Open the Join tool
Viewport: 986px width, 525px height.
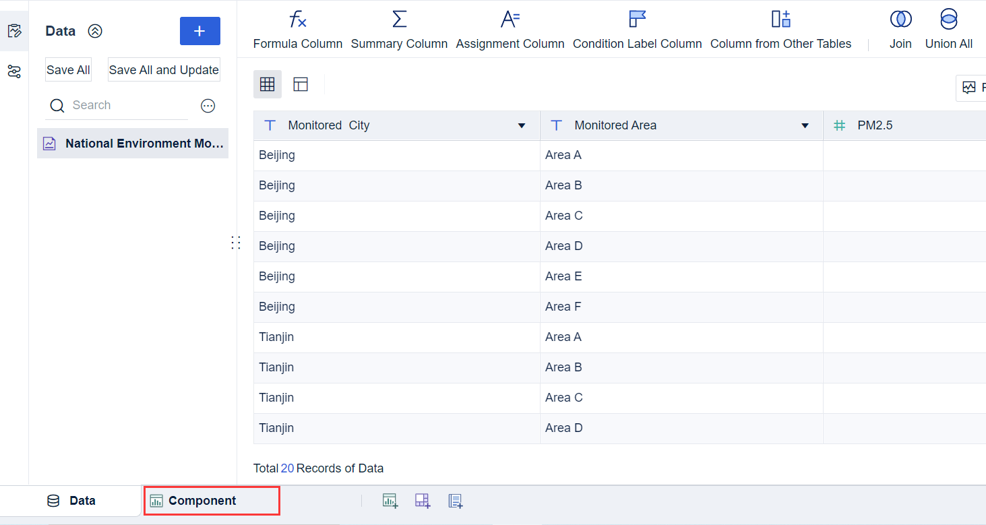(x=900, y=30)
